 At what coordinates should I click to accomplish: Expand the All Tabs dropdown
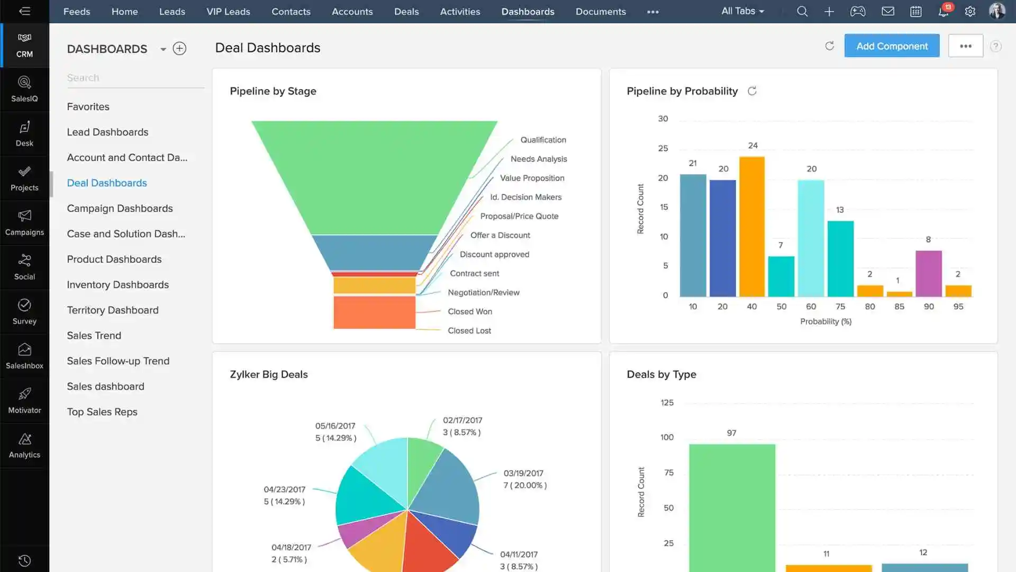pos(742,11)
